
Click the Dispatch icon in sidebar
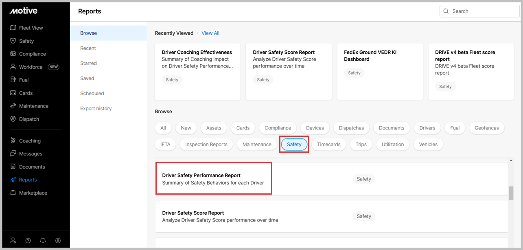pyautogui.click(x=13, y=119)
